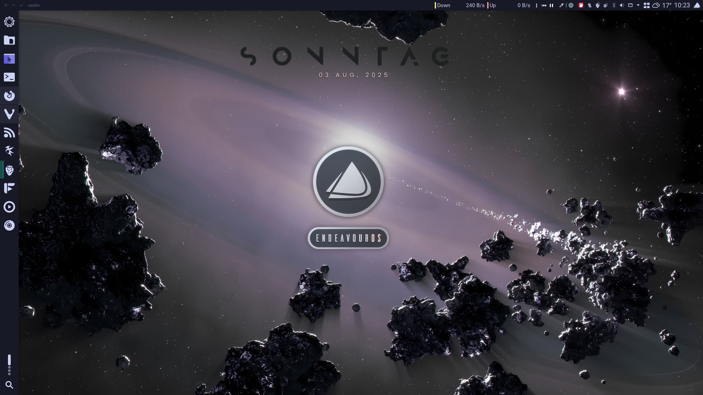The image size is (703, 395).
Task: Open the Strawberry music player dock icon
Action: pyautogui.click(x=9, y=170)
